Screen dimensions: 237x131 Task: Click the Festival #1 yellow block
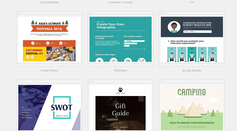tap(35, 54)
